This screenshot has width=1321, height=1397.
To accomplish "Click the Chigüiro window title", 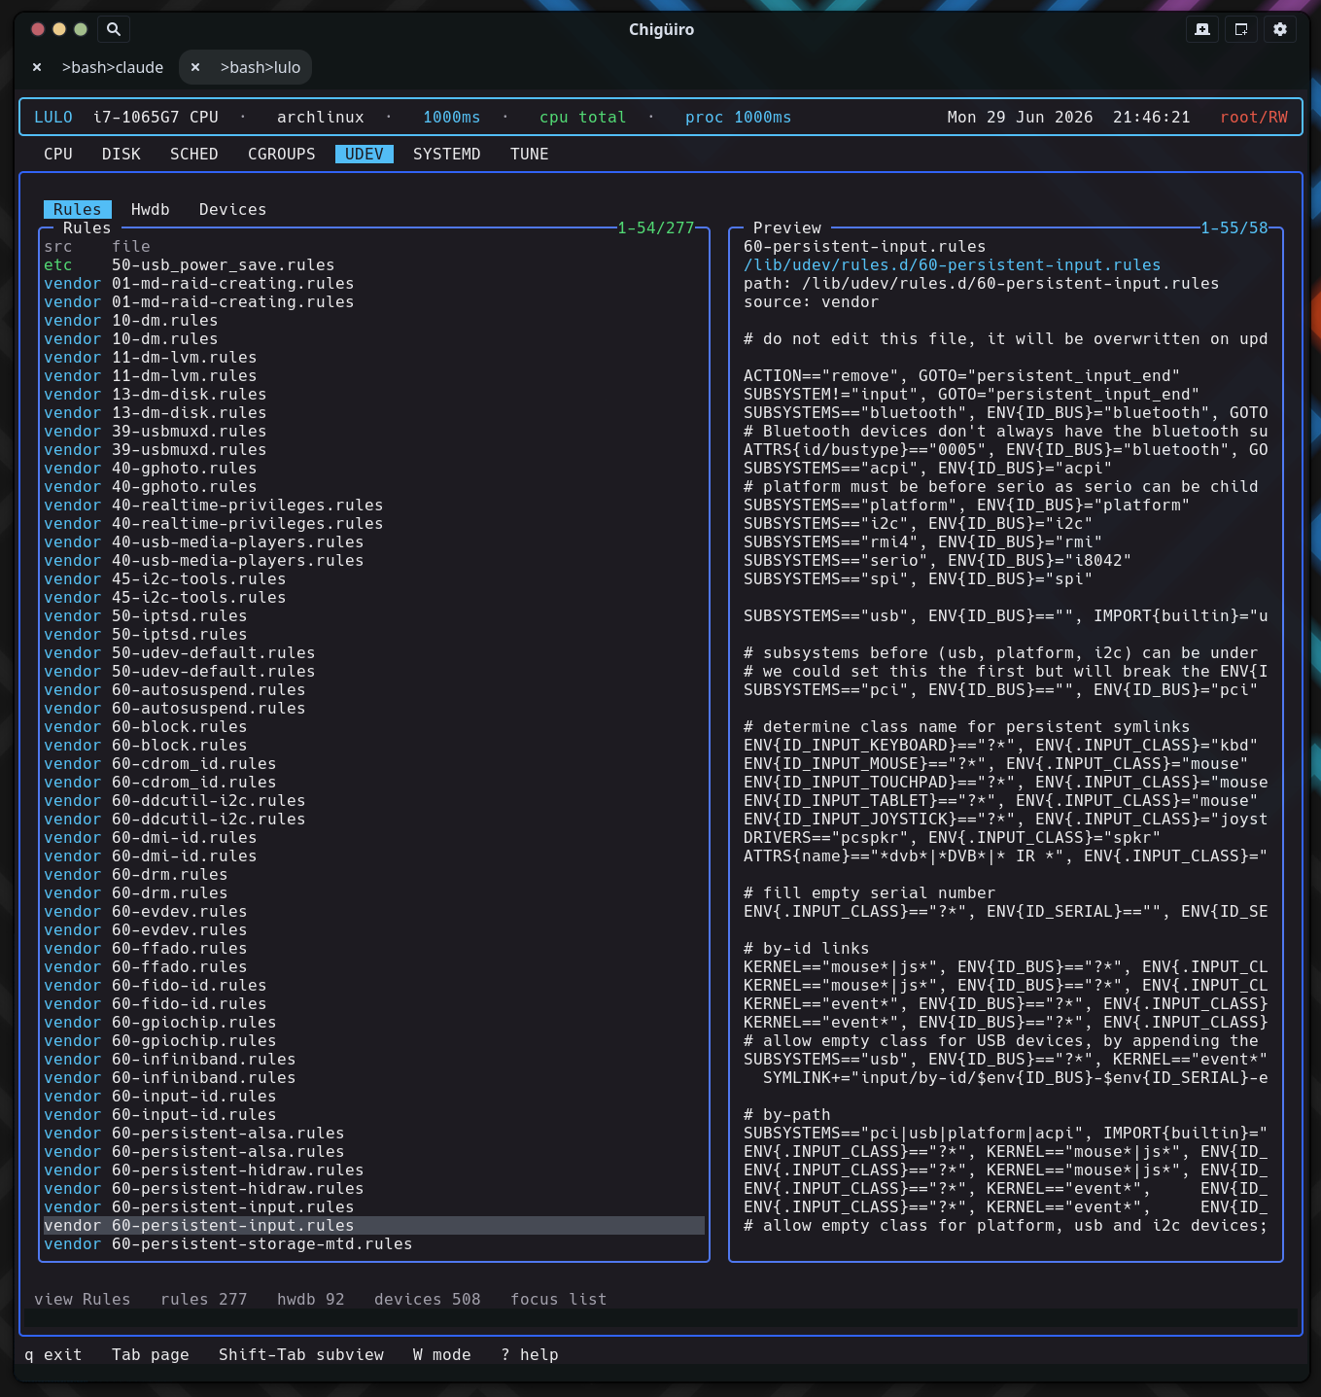I will point(661,29).
